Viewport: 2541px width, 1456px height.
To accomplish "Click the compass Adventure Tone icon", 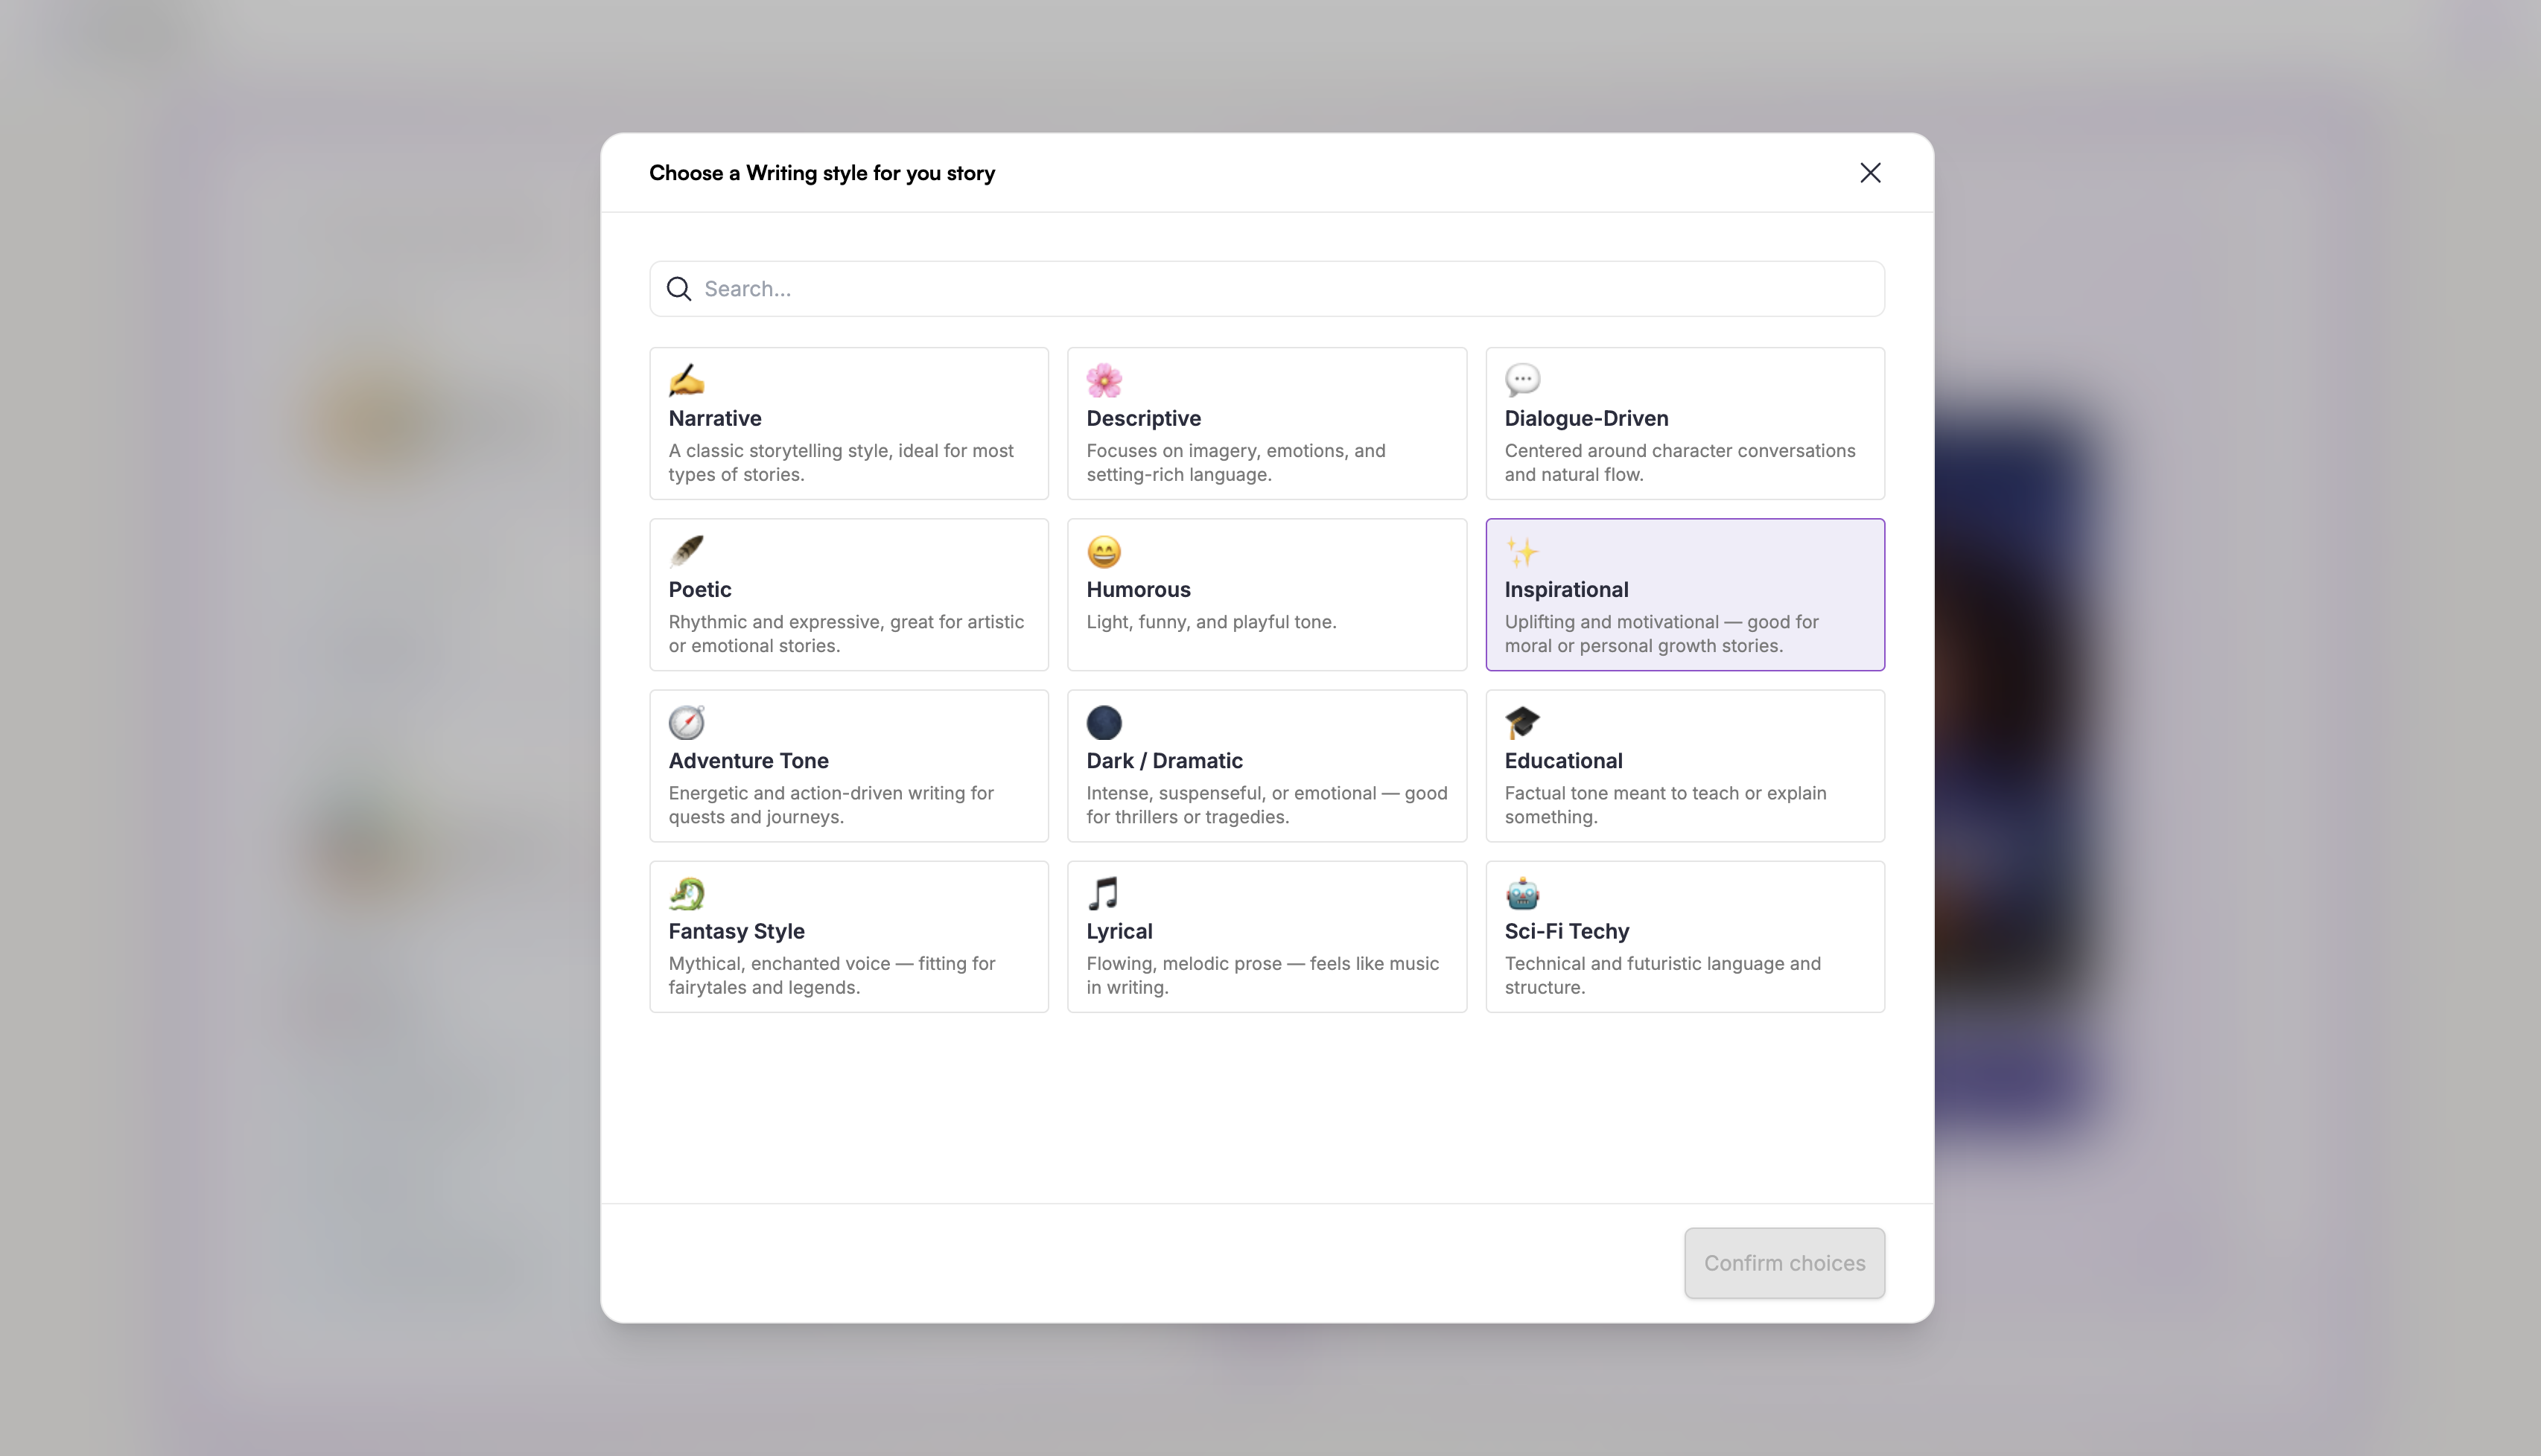I will point(687,722).
